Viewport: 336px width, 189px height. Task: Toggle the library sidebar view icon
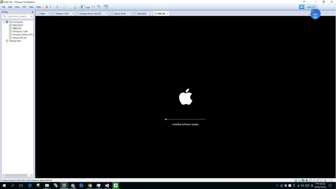[83, 7]
